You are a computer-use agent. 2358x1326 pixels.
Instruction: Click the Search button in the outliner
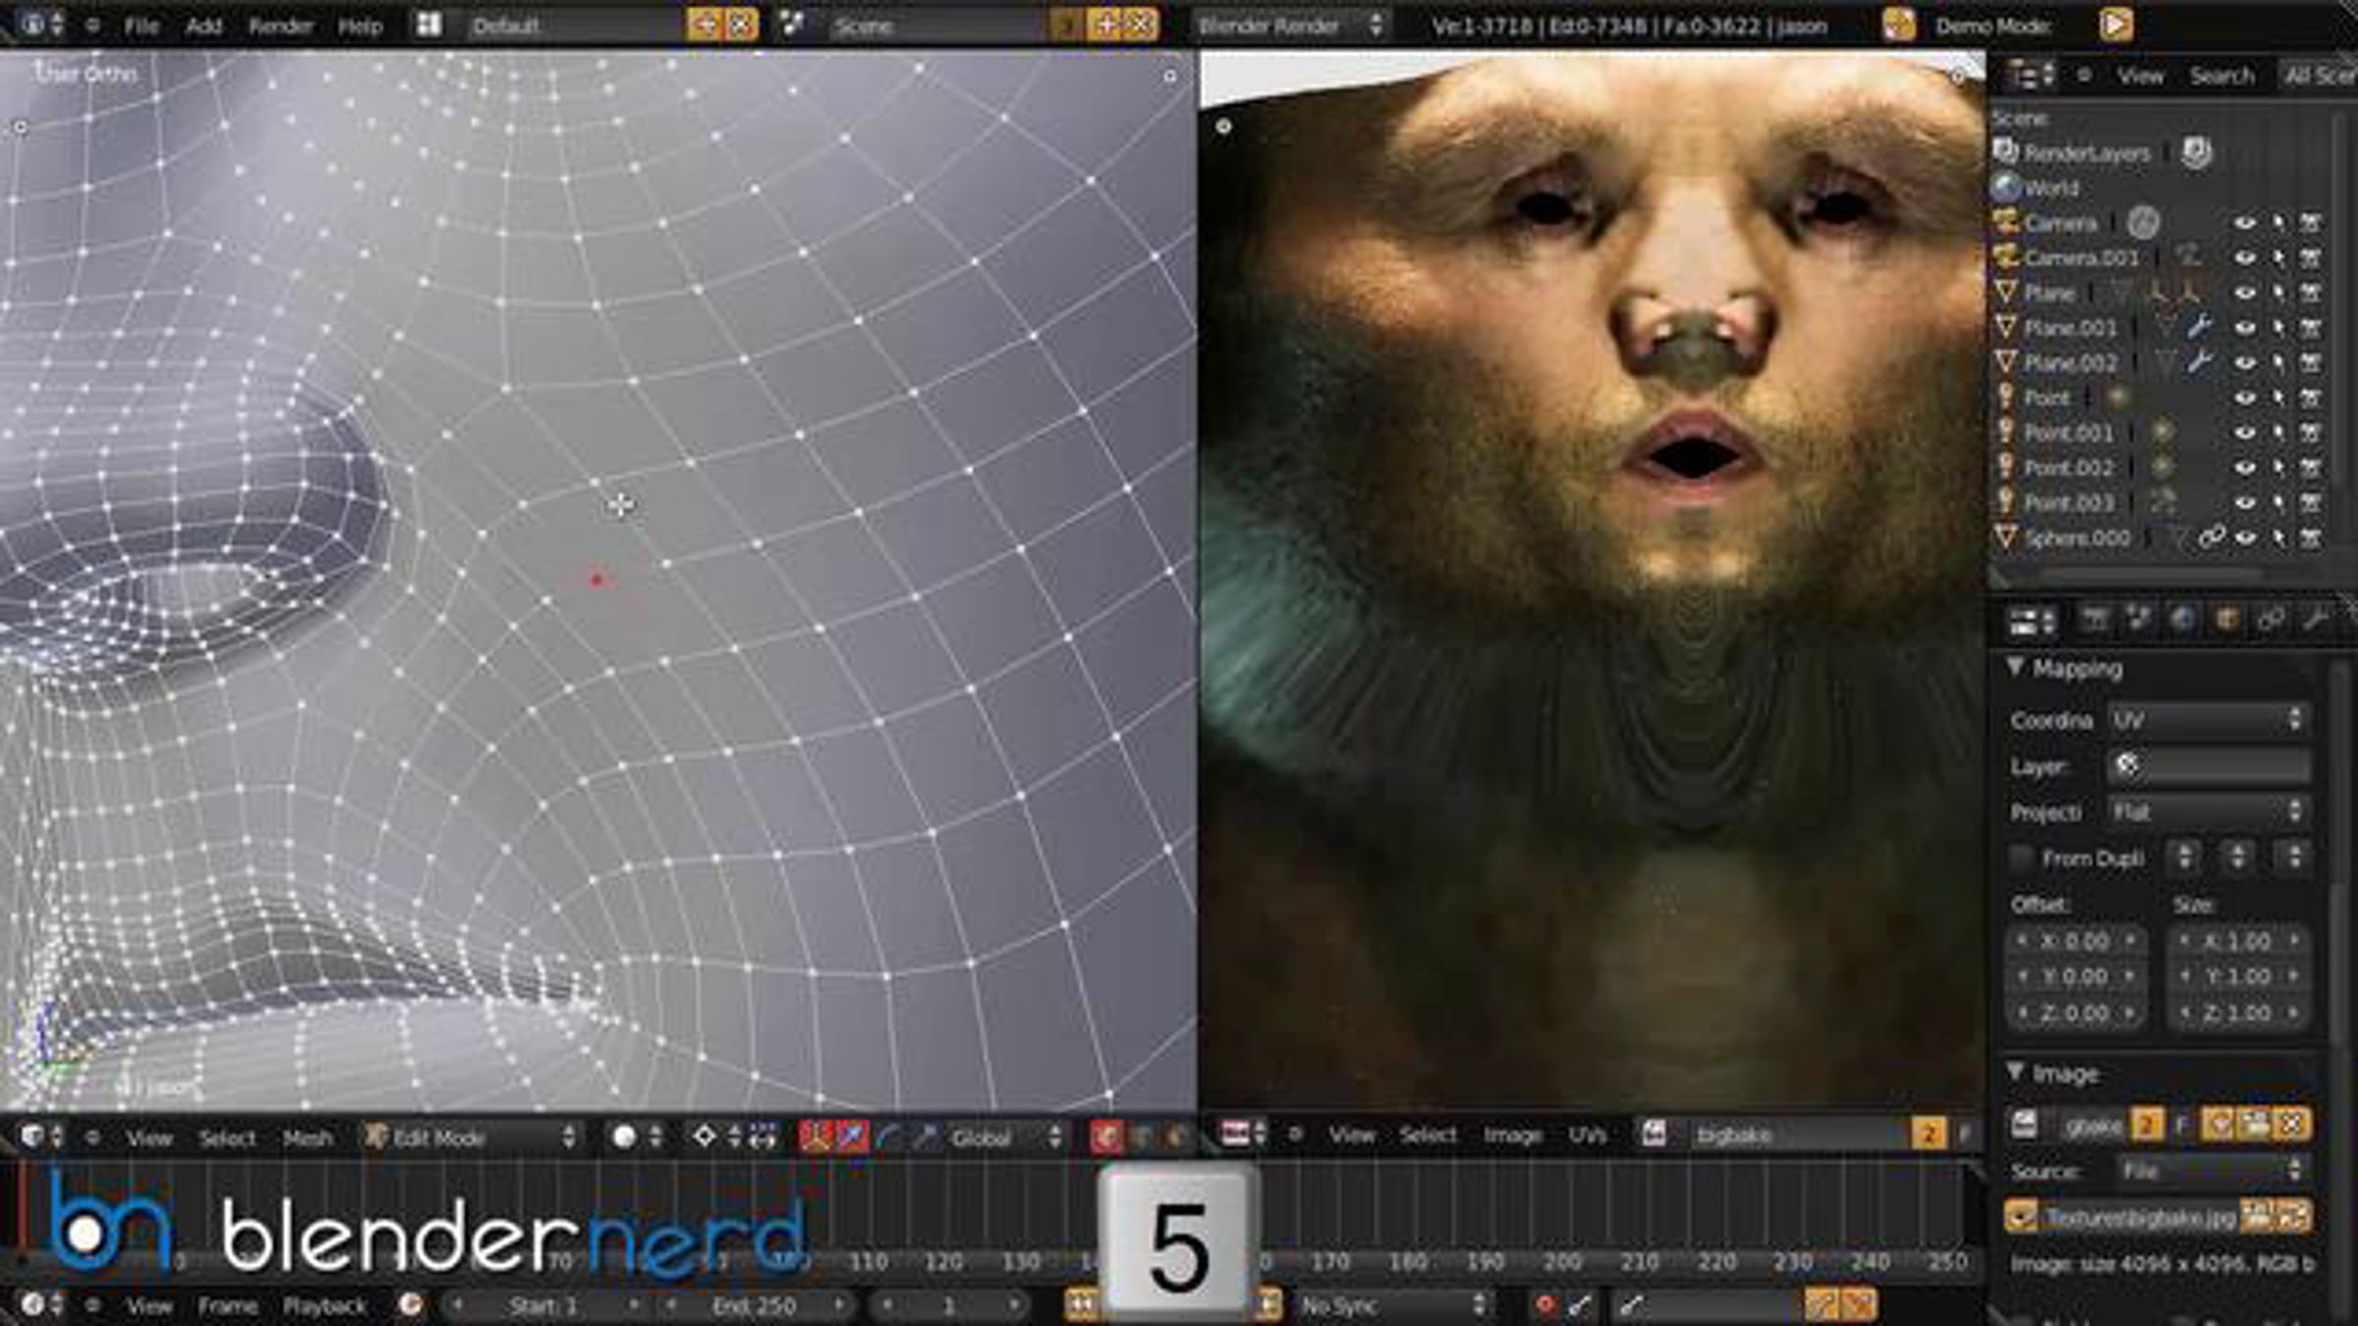[x=2221, y=76]
